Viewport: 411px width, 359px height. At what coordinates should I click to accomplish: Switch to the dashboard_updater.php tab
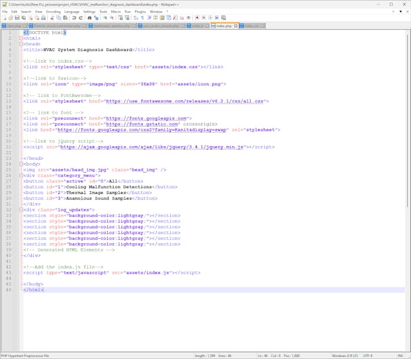click(112, 26)
